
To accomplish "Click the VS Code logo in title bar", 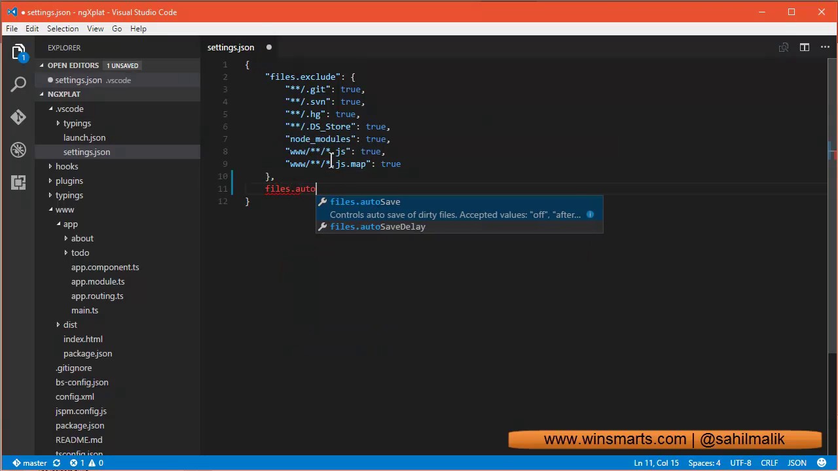I will (12, 12).
